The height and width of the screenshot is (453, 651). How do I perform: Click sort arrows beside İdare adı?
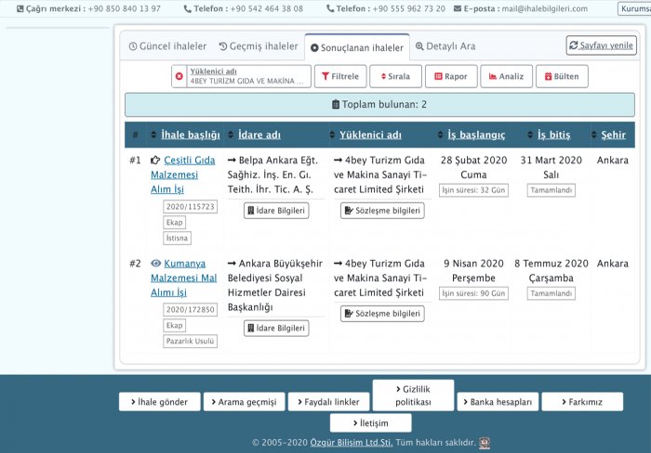click(231, 135)
